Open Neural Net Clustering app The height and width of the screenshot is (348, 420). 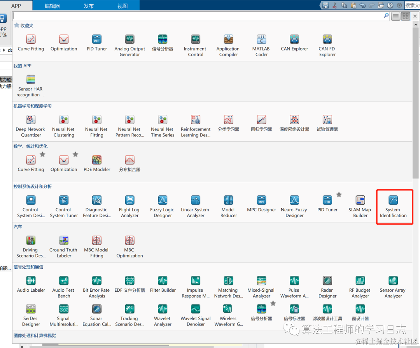pos(64,126)
